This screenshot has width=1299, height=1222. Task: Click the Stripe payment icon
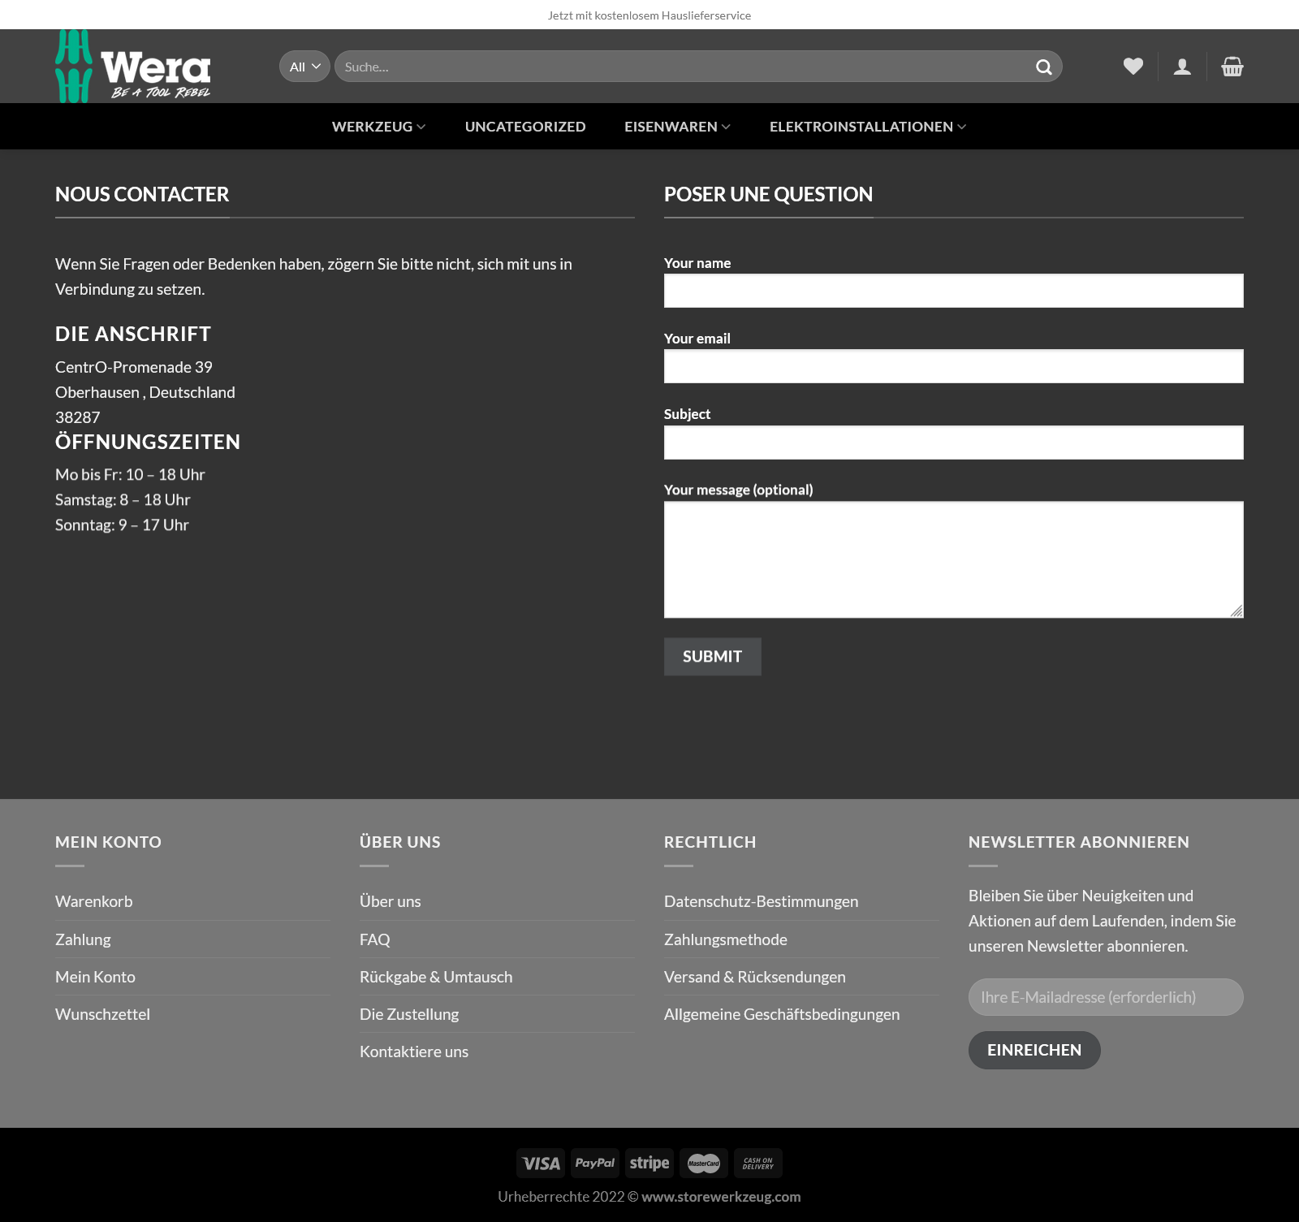point(649,1163)
